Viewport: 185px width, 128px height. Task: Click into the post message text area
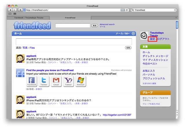coord(74,42)
